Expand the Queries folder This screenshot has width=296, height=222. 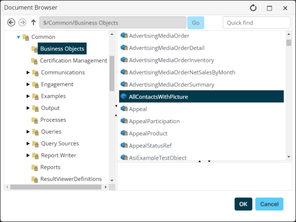(x=28, y=132)
